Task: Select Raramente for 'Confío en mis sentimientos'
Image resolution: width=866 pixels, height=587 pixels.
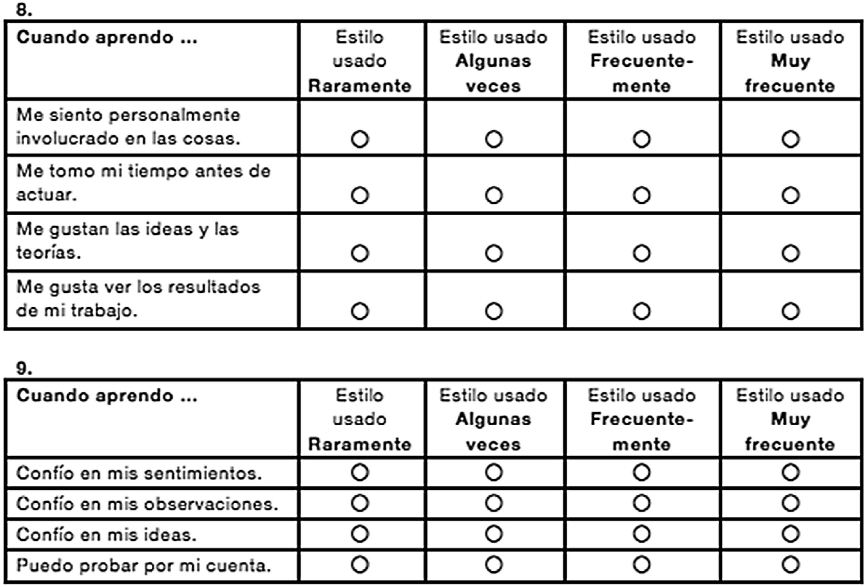Action: [x=360, y=472]
